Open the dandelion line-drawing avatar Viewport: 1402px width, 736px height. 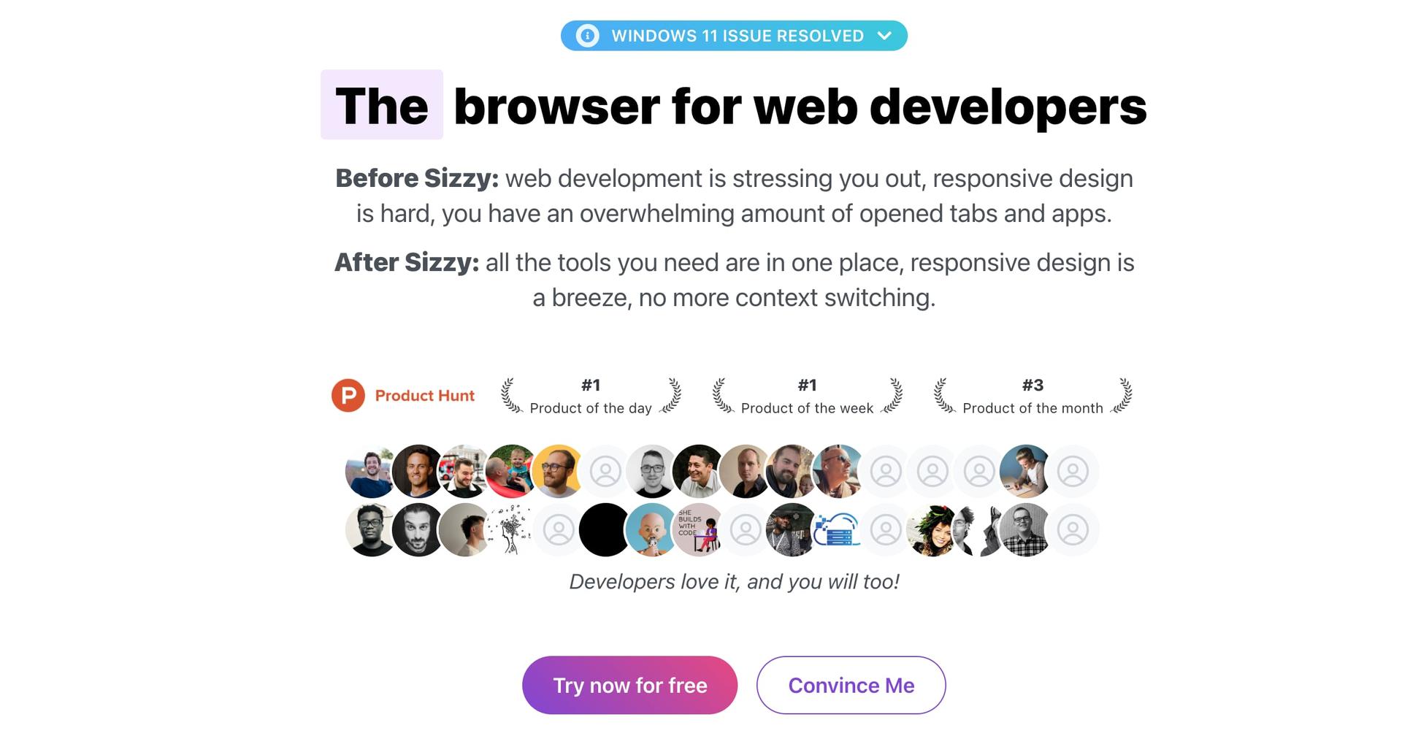(512, 530)
